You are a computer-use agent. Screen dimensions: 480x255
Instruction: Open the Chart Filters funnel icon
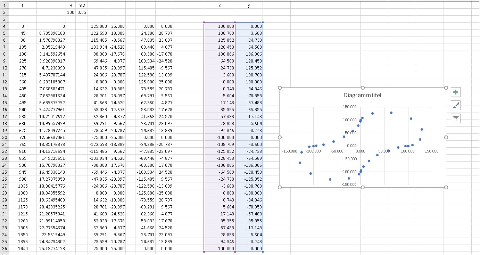pos(455,118)
